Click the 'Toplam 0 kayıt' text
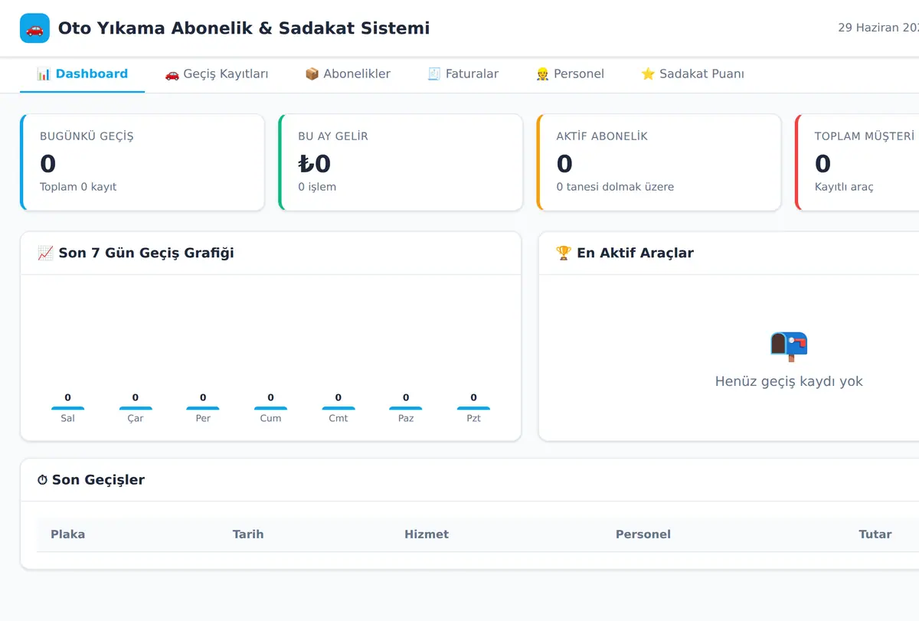Screen dimensions: 919x621 pyautogui.click(x=78, y=187)
